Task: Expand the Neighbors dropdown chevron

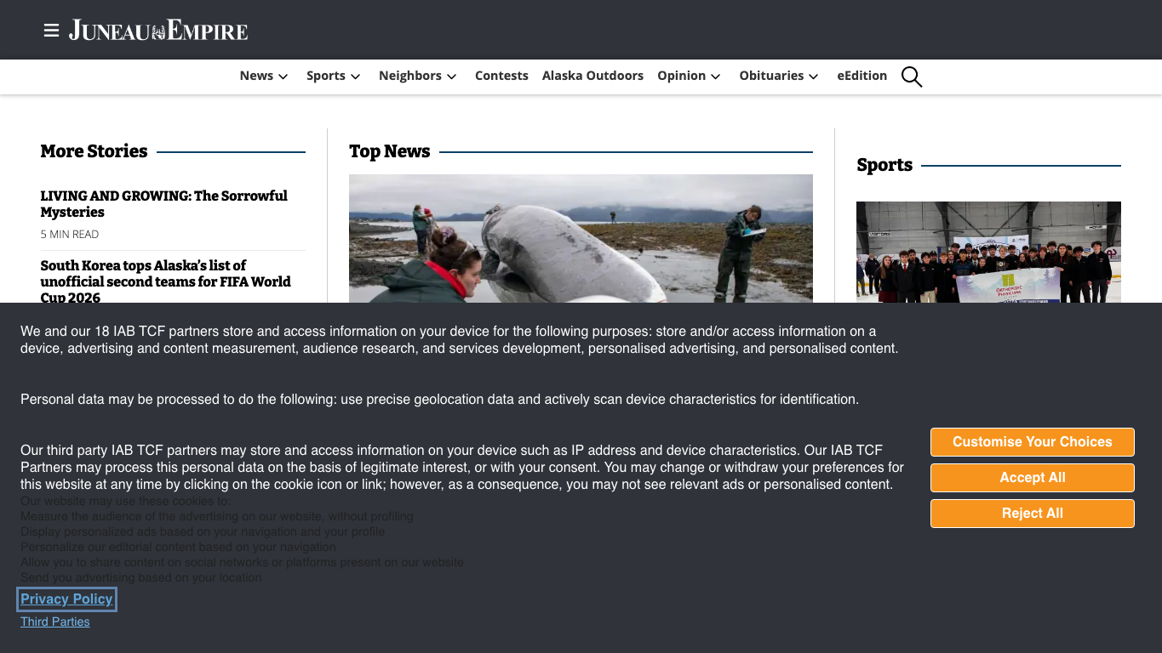Action: 452,77
